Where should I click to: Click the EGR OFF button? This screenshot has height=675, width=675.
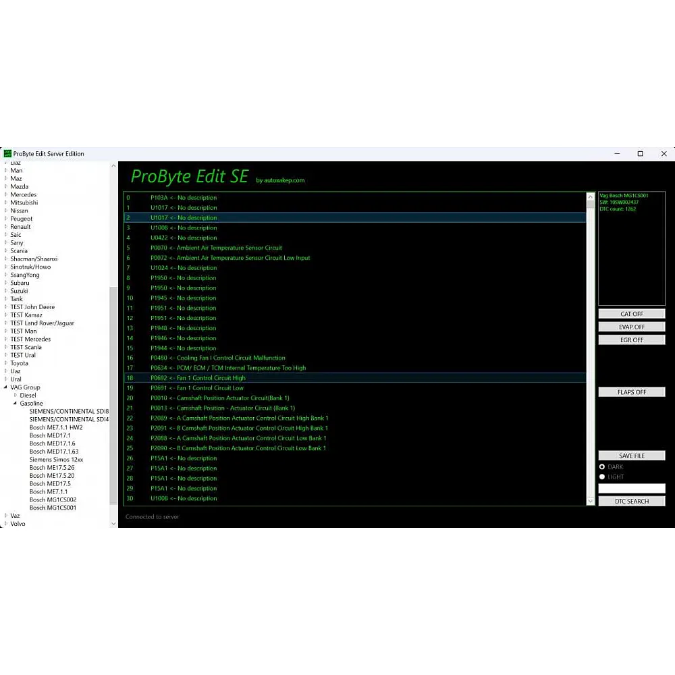click(631, 340)
